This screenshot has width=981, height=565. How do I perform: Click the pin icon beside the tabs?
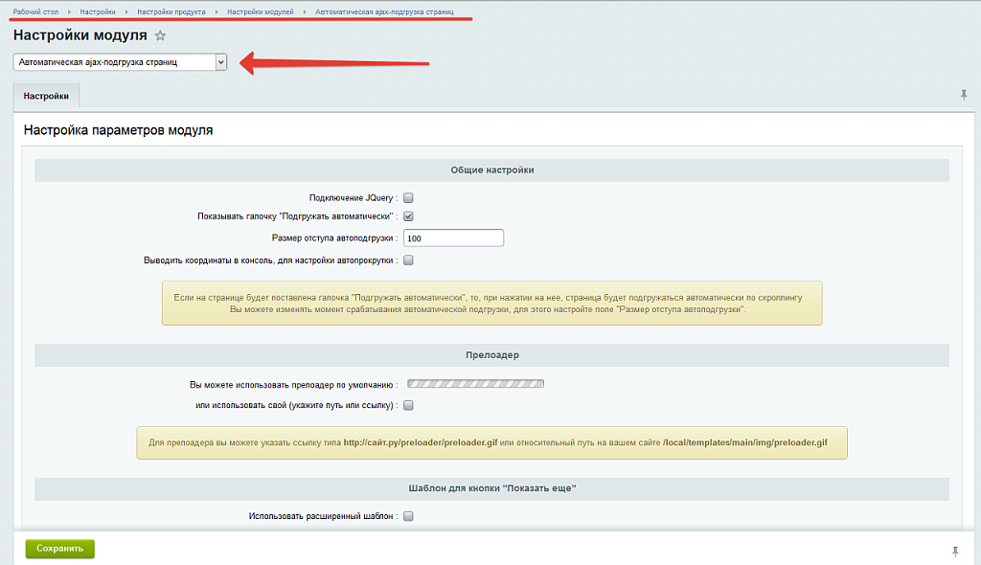tap(964, 94)
